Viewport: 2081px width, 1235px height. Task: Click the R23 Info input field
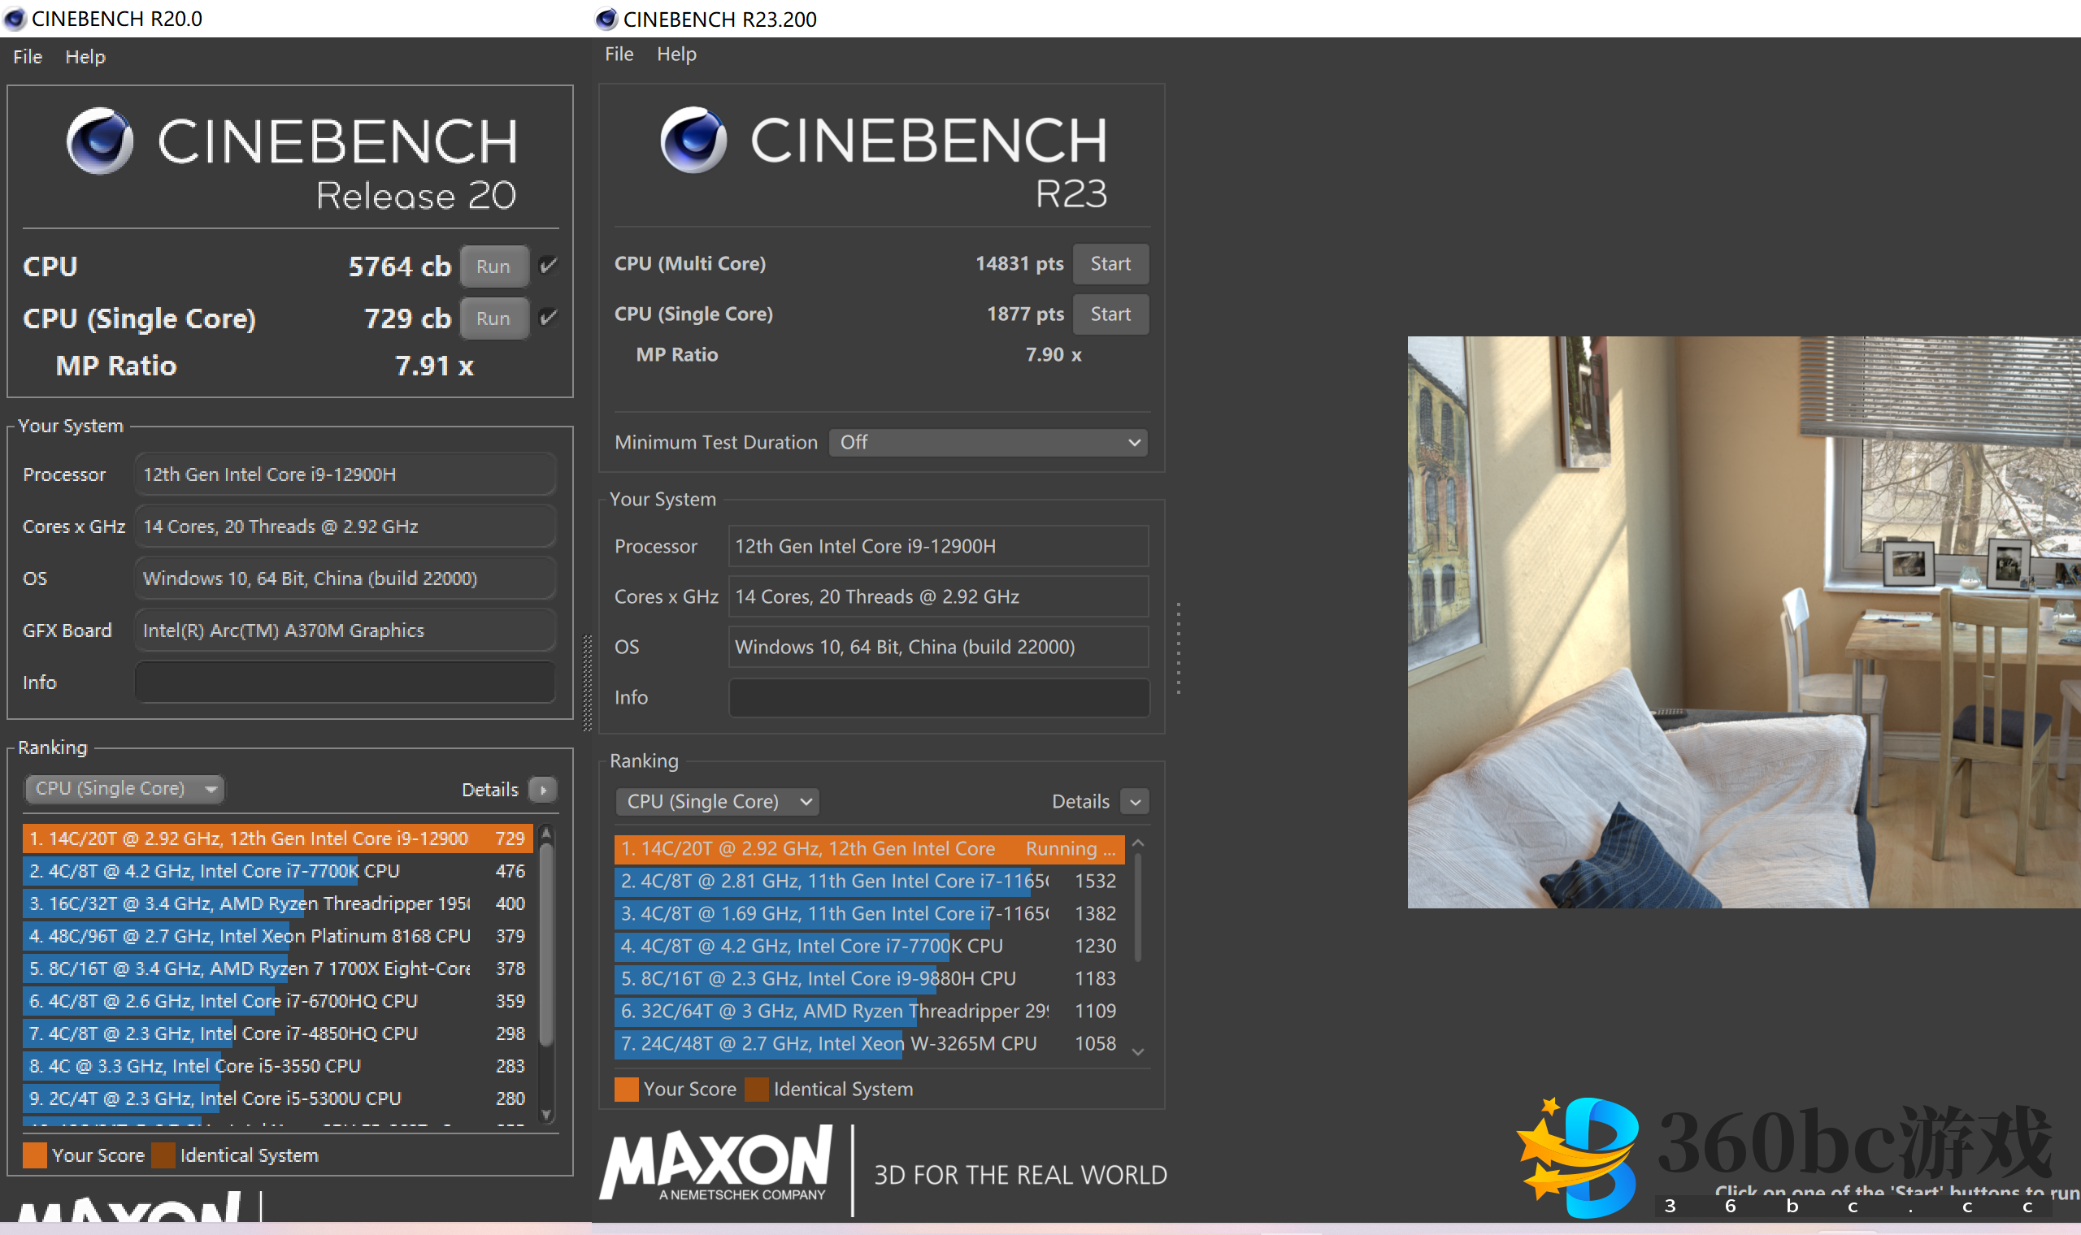(938, 696)
